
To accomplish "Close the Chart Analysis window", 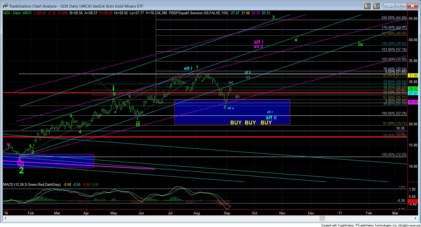I will pos(412,6).
